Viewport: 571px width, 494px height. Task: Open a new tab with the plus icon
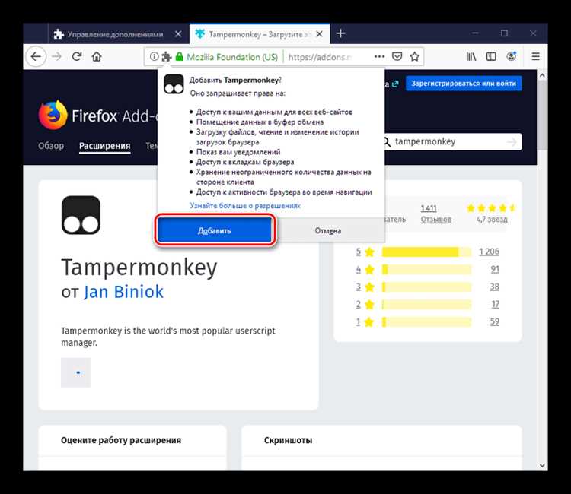(x=340, y=33)
